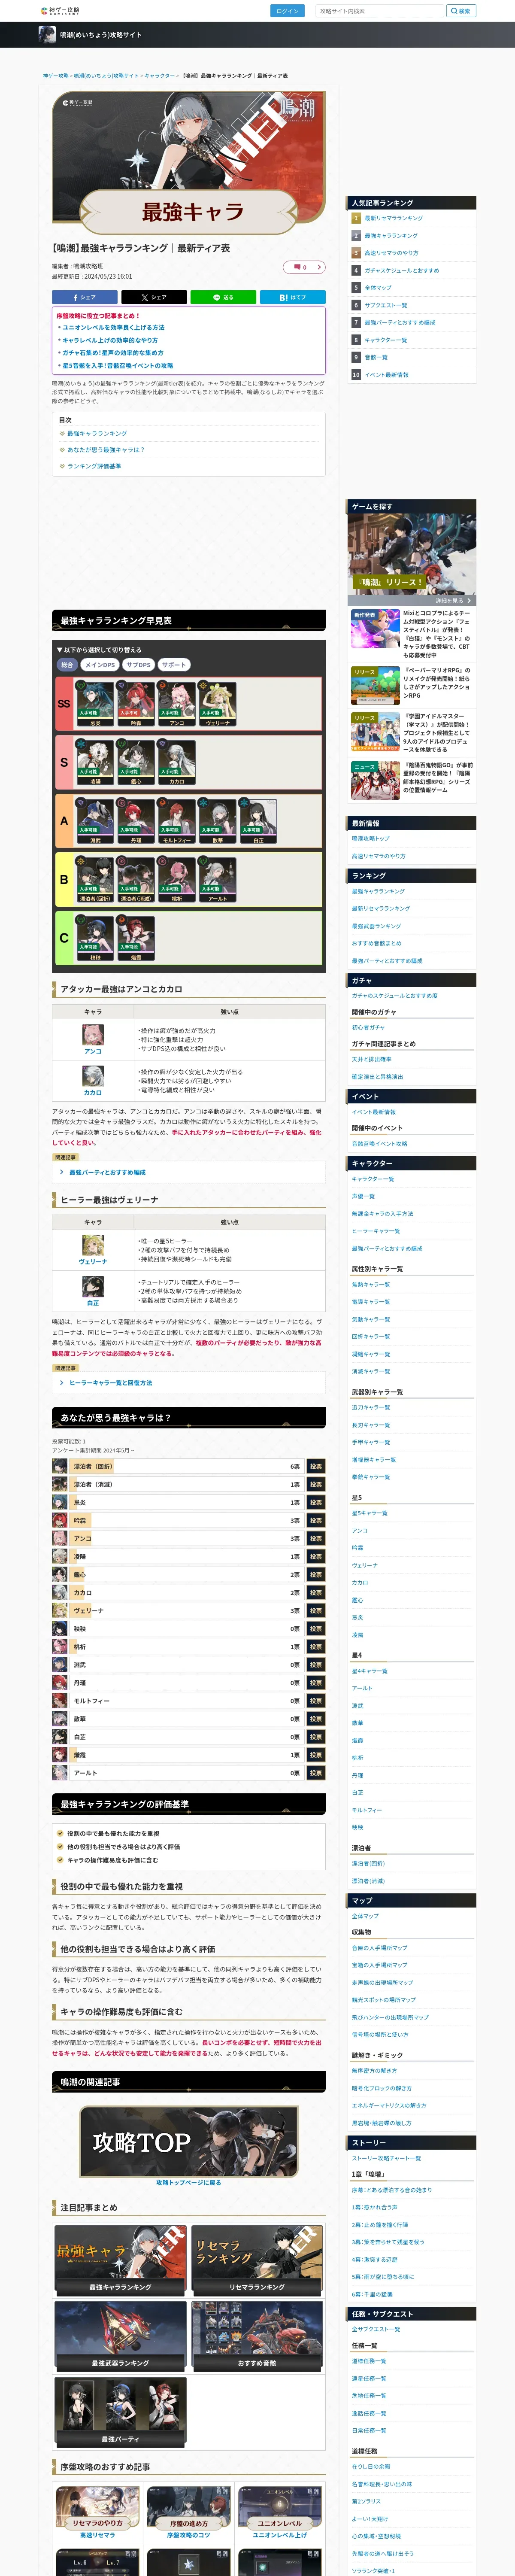Viewport: 515px width, 2576px height.
Task: Open sidebar link 星5キャラ一覧
Action: point(369,1513)
